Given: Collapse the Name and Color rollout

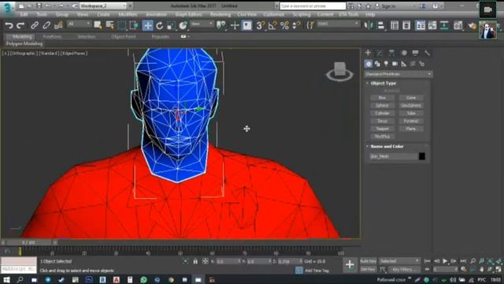Looking at the screenshot, I should pyautogui.click(x=387, y=146).
